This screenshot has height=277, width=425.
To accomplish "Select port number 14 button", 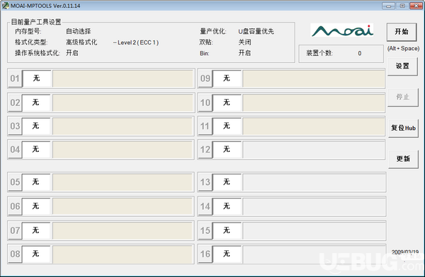I will click(205, 206).
